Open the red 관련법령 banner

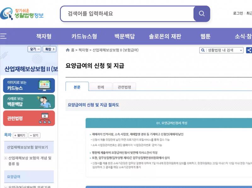(x=29, y=118)
